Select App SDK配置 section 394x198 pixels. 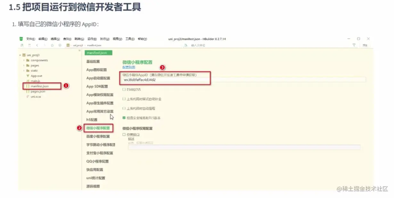coord(97,86)
